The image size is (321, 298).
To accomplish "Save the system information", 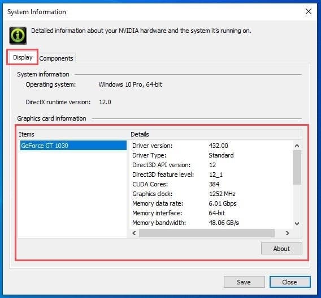I will pyautogui.click(x=244, y=282).
